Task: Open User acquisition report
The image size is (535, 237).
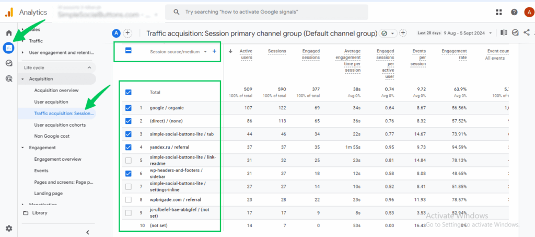Action: click(x=51, y=101)
